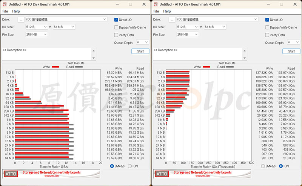Open Help menu in left window
This screenshot has width=302, height=186.
click(x=16, y=11)
